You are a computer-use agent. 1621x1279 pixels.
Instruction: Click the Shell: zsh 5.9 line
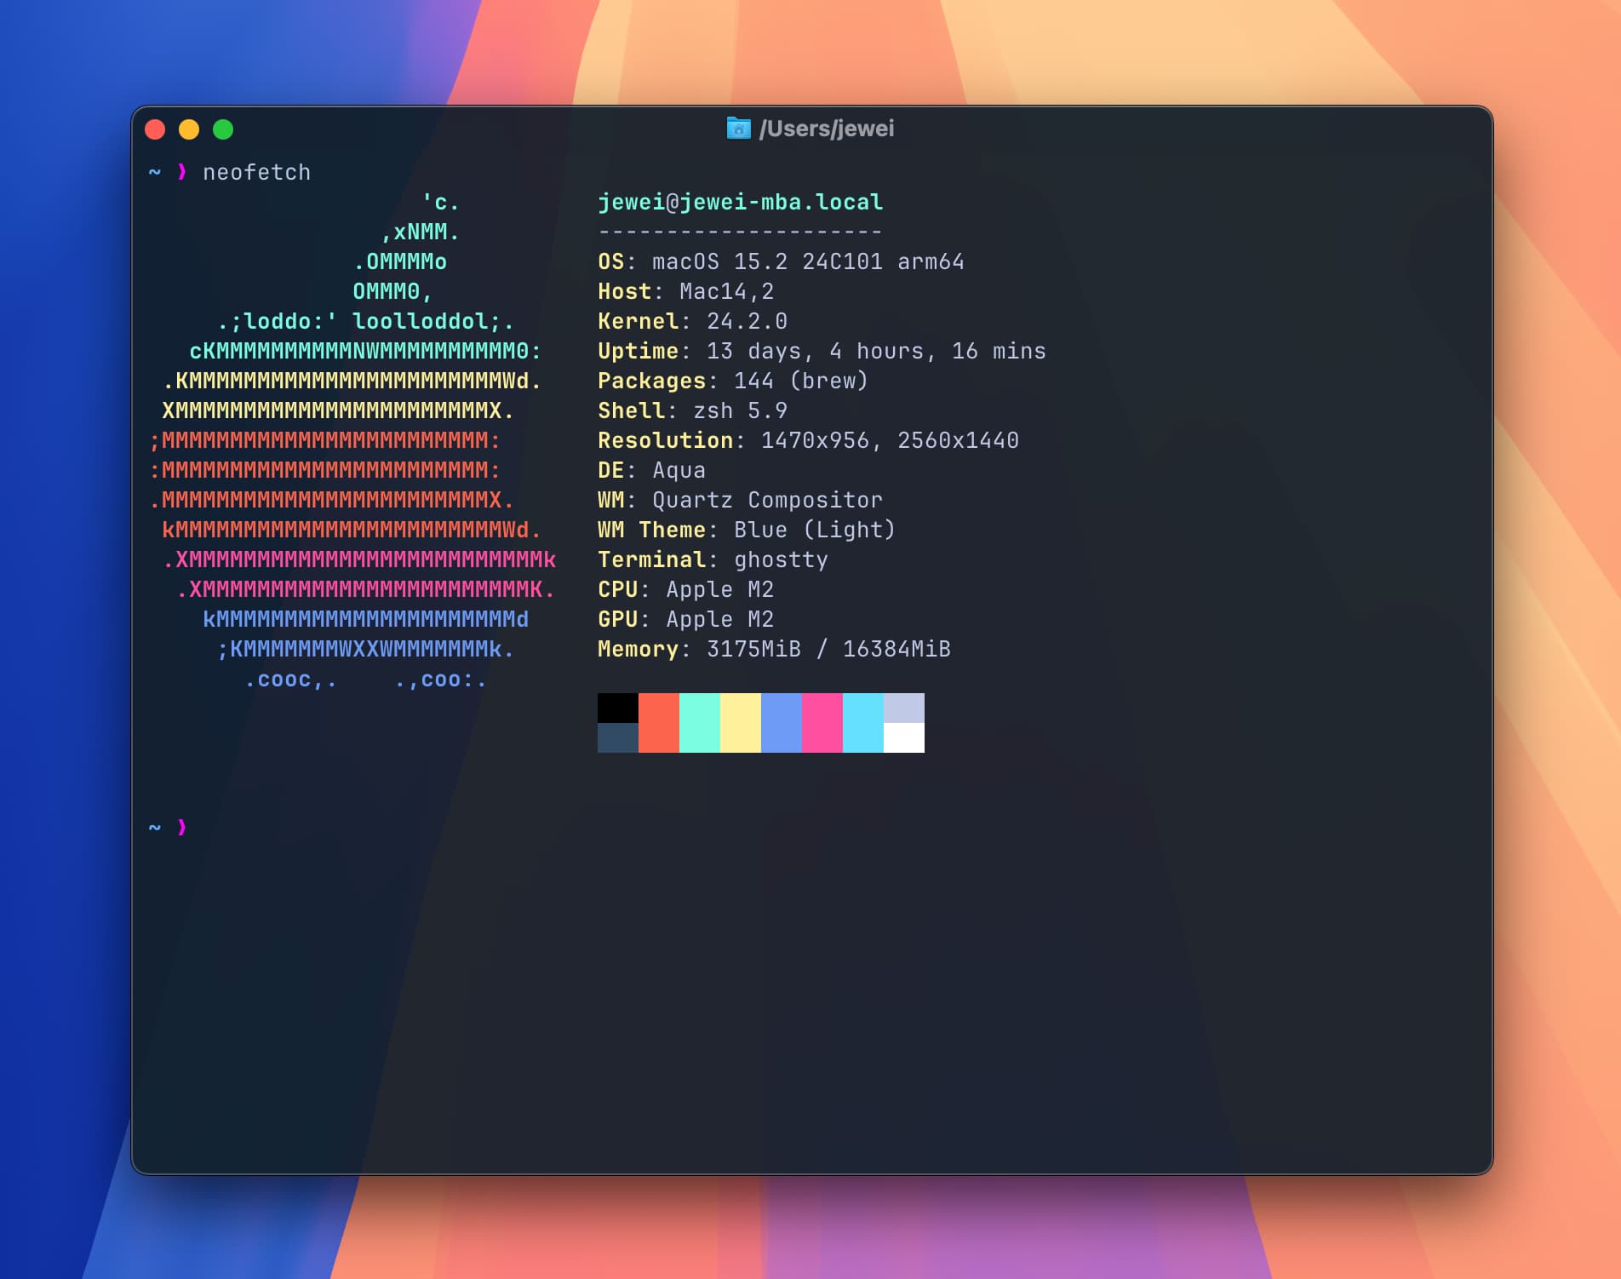point(692,411)
